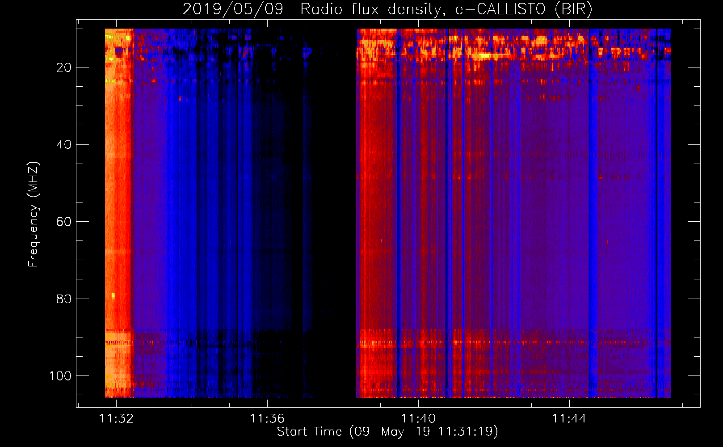Click the yellow spot near 80 MHz
Image resolution: width=723 pixels, height=447 pixels.
pyautogui.click(x=113, y=296)
